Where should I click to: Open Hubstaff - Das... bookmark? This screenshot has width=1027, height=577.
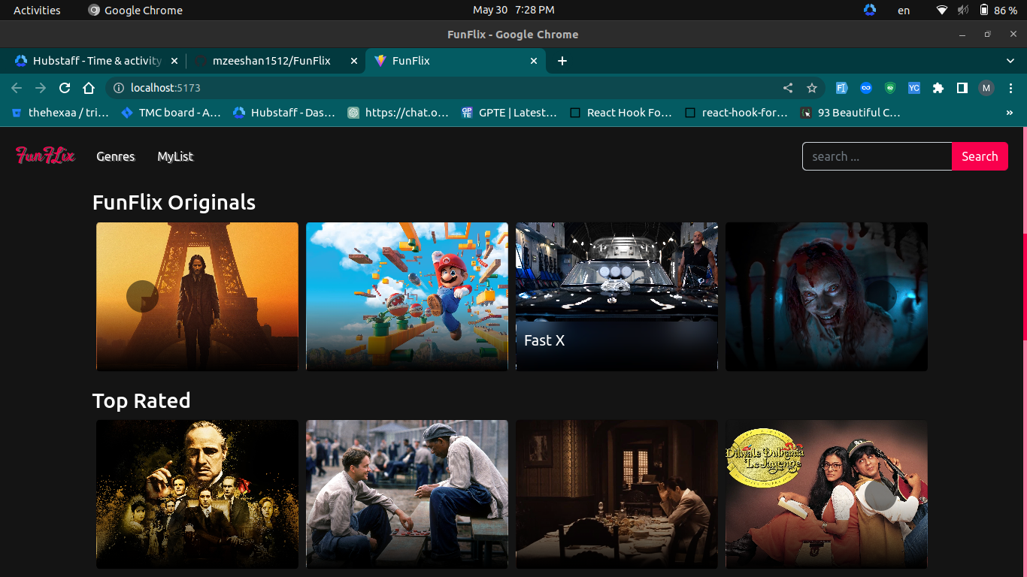283,113
